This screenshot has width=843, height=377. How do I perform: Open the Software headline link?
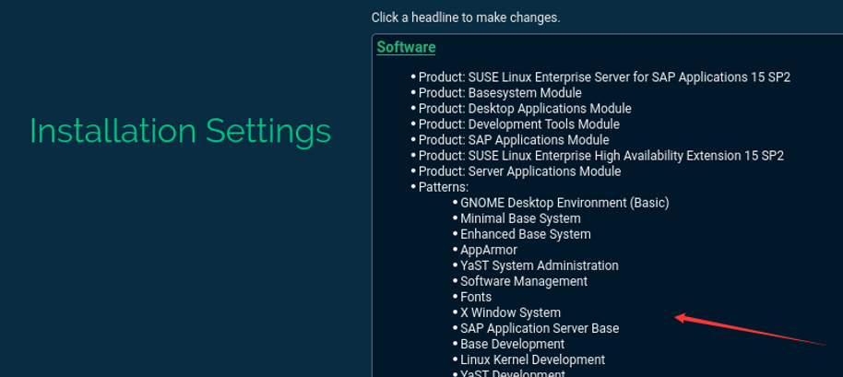click(406, 47)
